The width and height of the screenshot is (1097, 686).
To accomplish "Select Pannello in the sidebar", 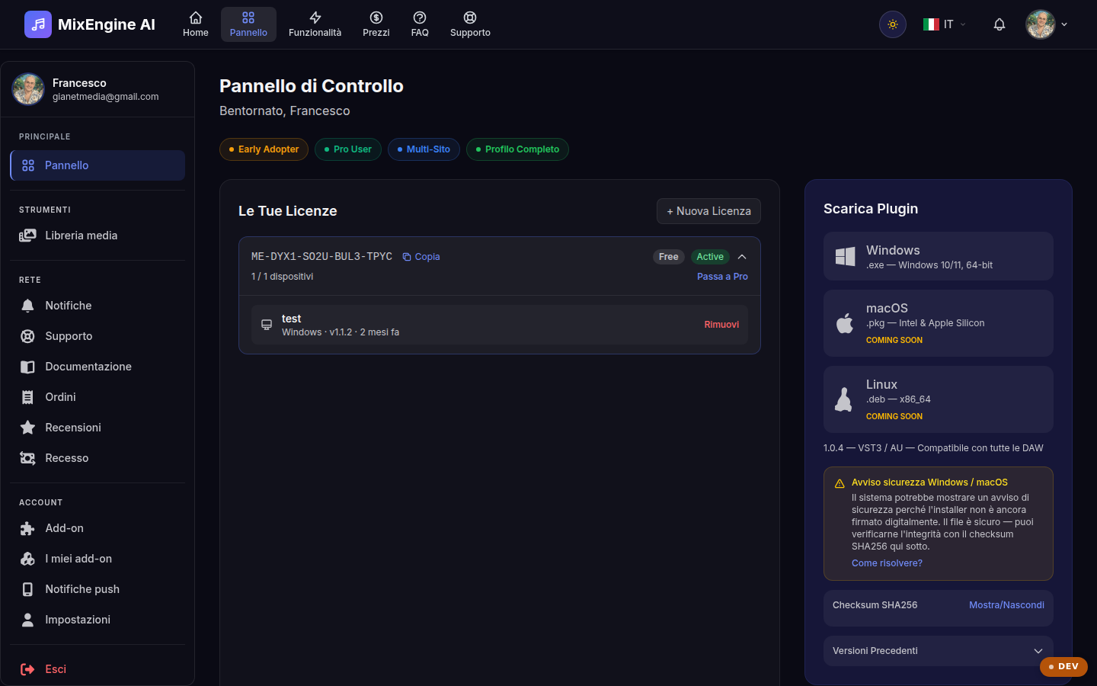I will click(98, 165).
